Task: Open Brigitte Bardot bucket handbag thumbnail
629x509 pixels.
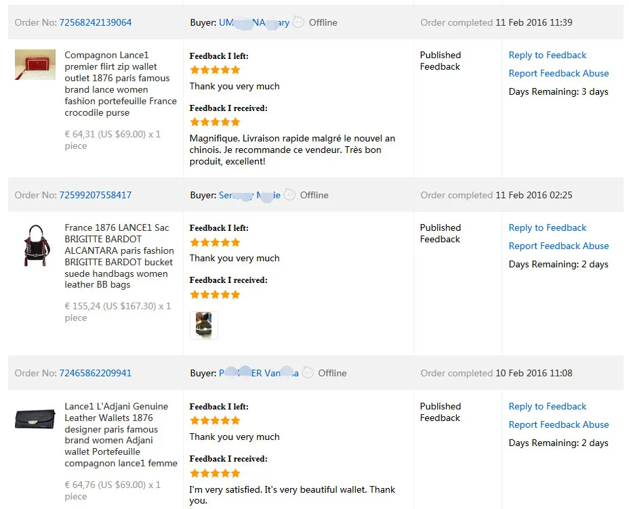Action: tap(37, 245)
